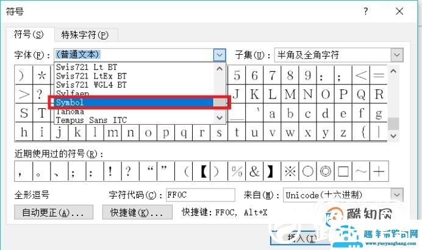
Task: Select capital M symbol cell
Action: tap(290, 94)
